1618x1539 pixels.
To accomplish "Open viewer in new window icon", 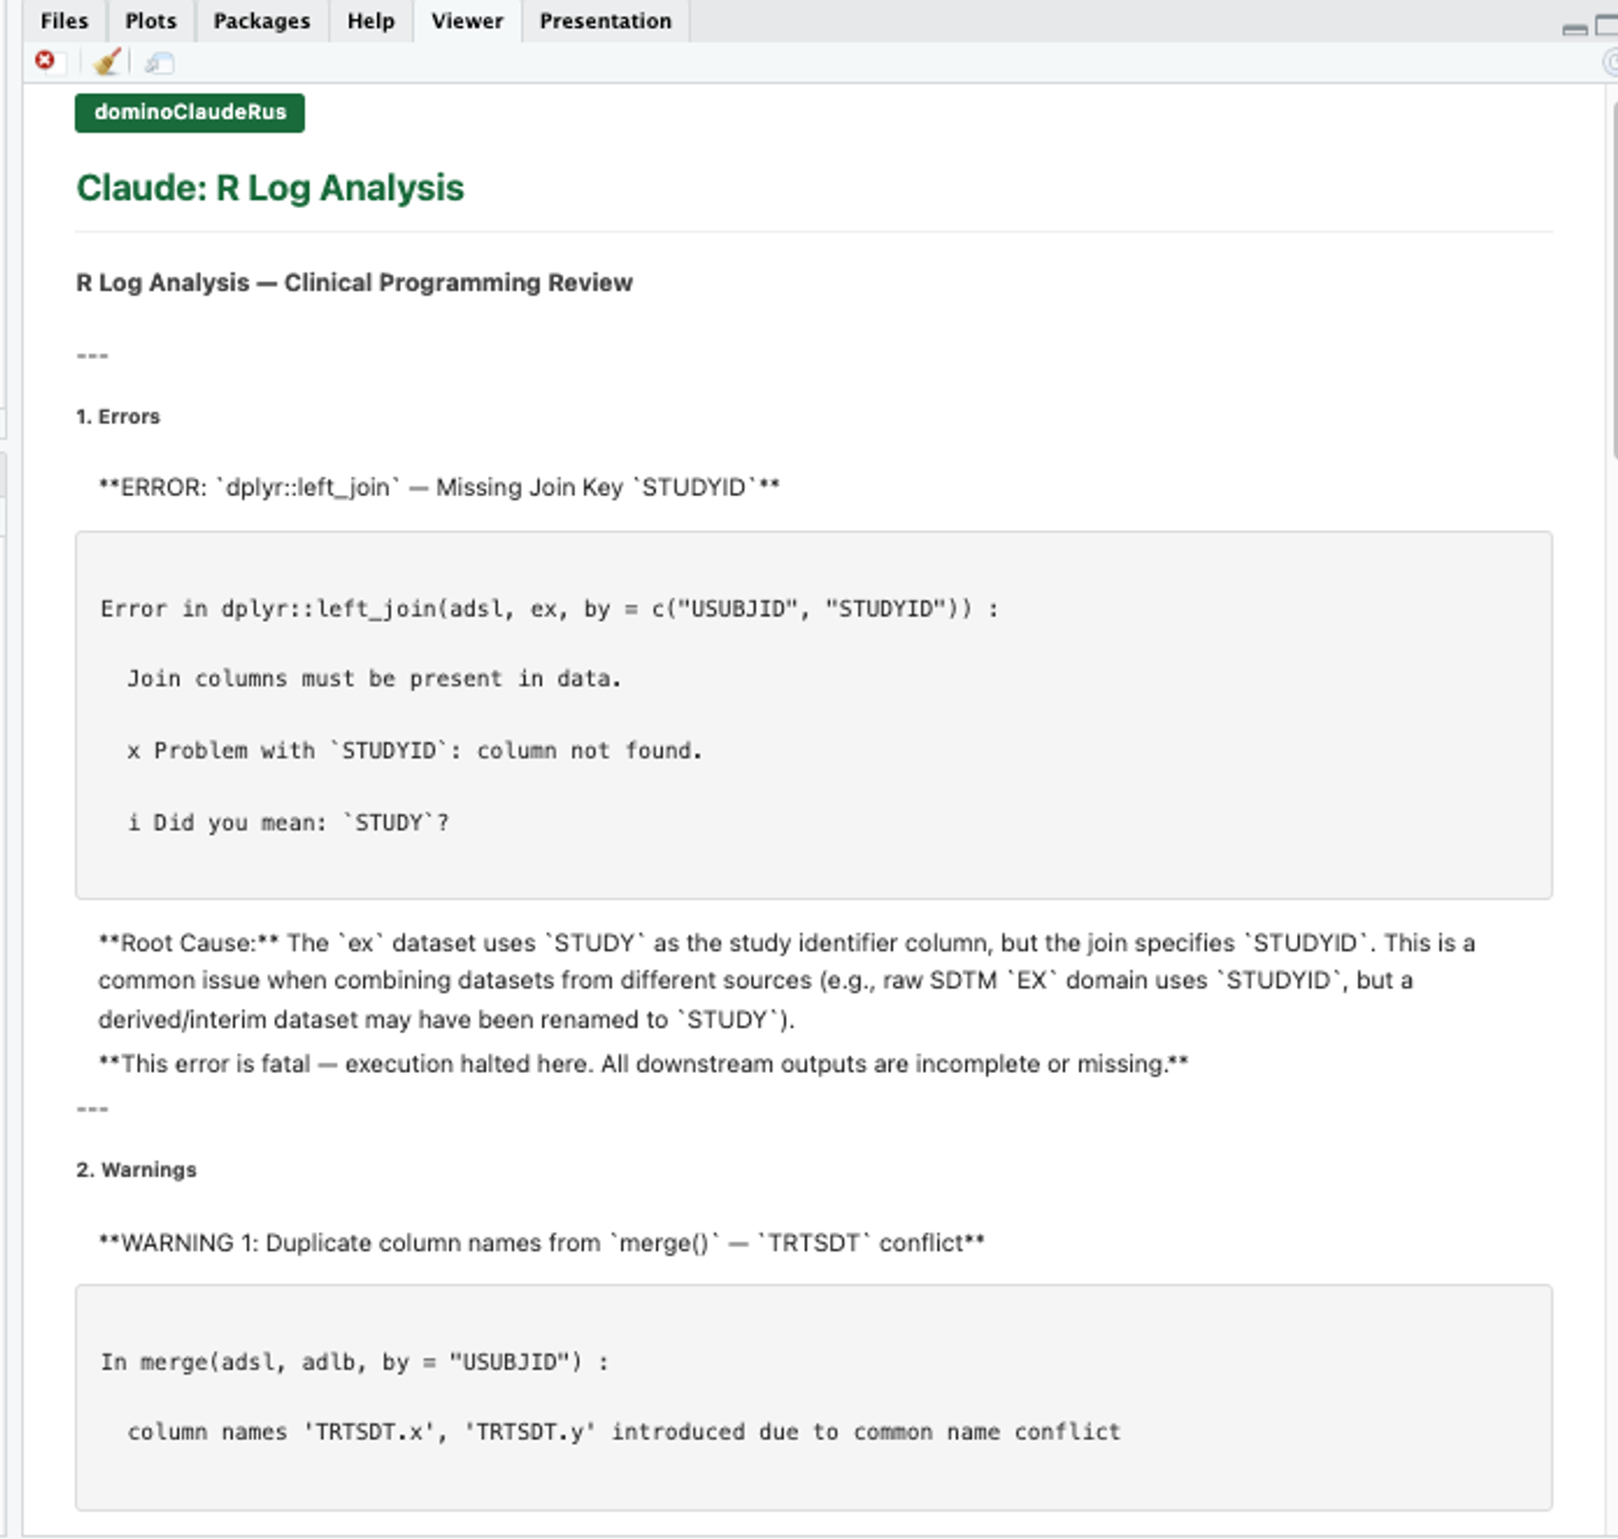I will [x=159, y=62].
